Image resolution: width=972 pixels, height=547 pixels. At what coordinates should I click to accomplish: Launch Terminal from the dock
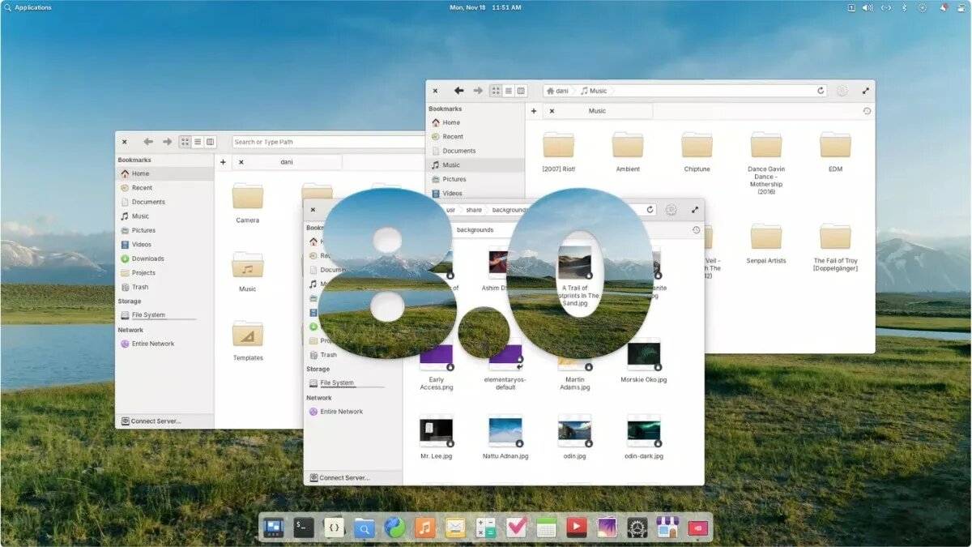tap(304, 528)
